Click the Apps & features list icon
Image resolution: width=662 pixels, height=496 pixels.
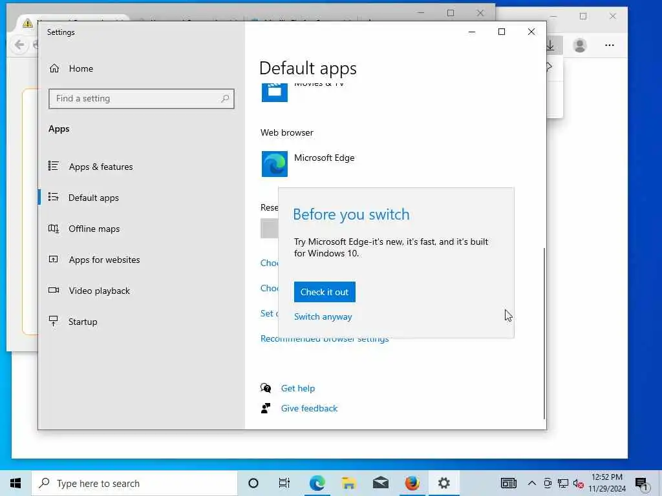pyautogui.click(x=54, y=166)
